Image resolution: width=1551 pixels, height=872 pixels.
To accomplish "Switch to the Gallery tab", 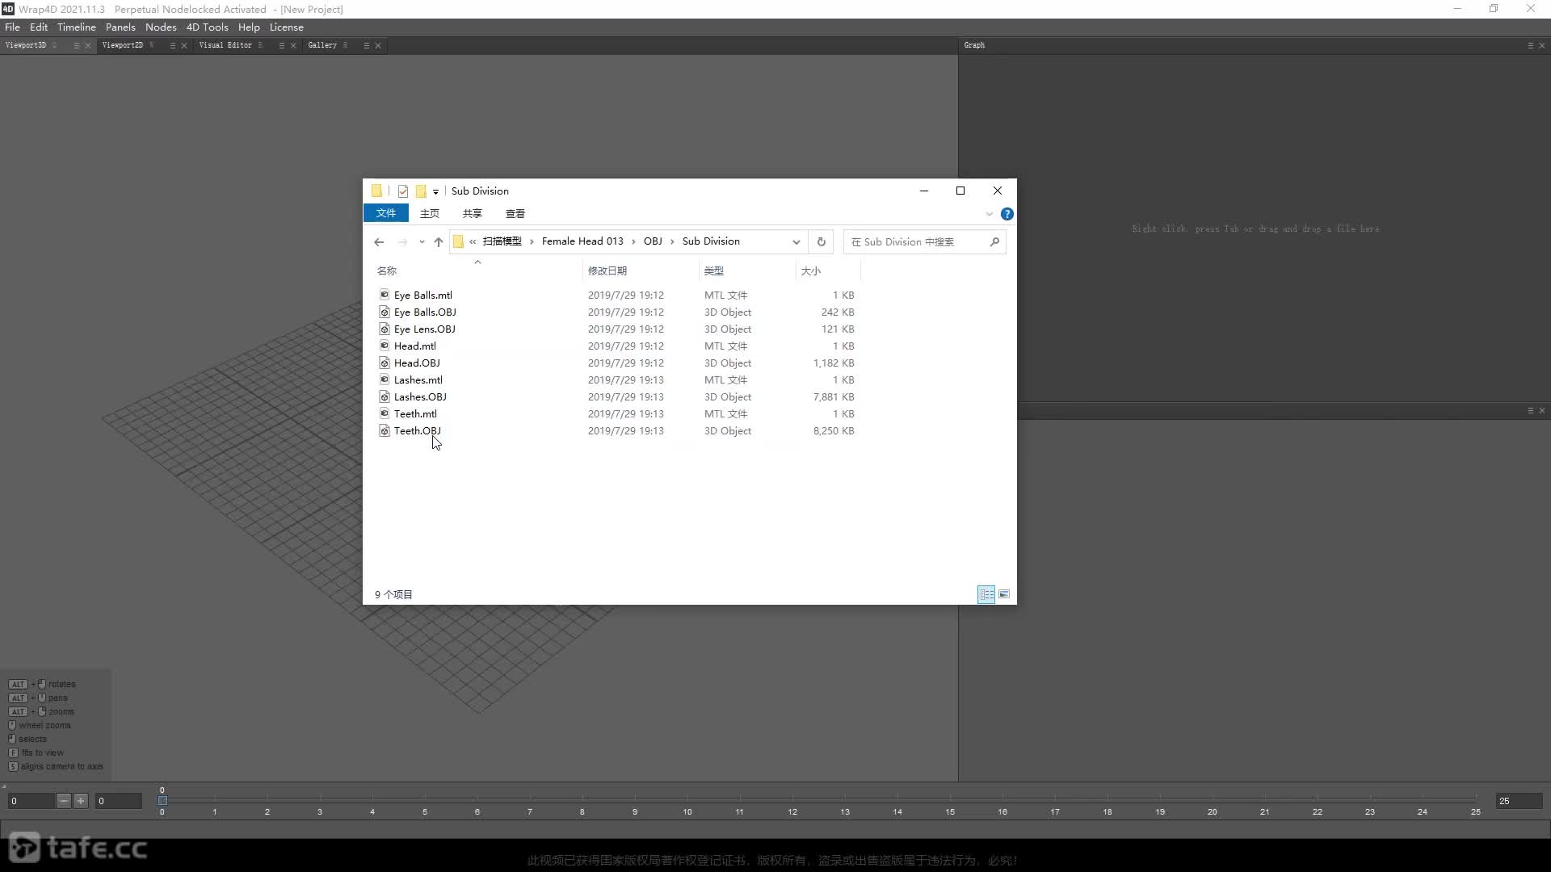I will tap(322, 45).
